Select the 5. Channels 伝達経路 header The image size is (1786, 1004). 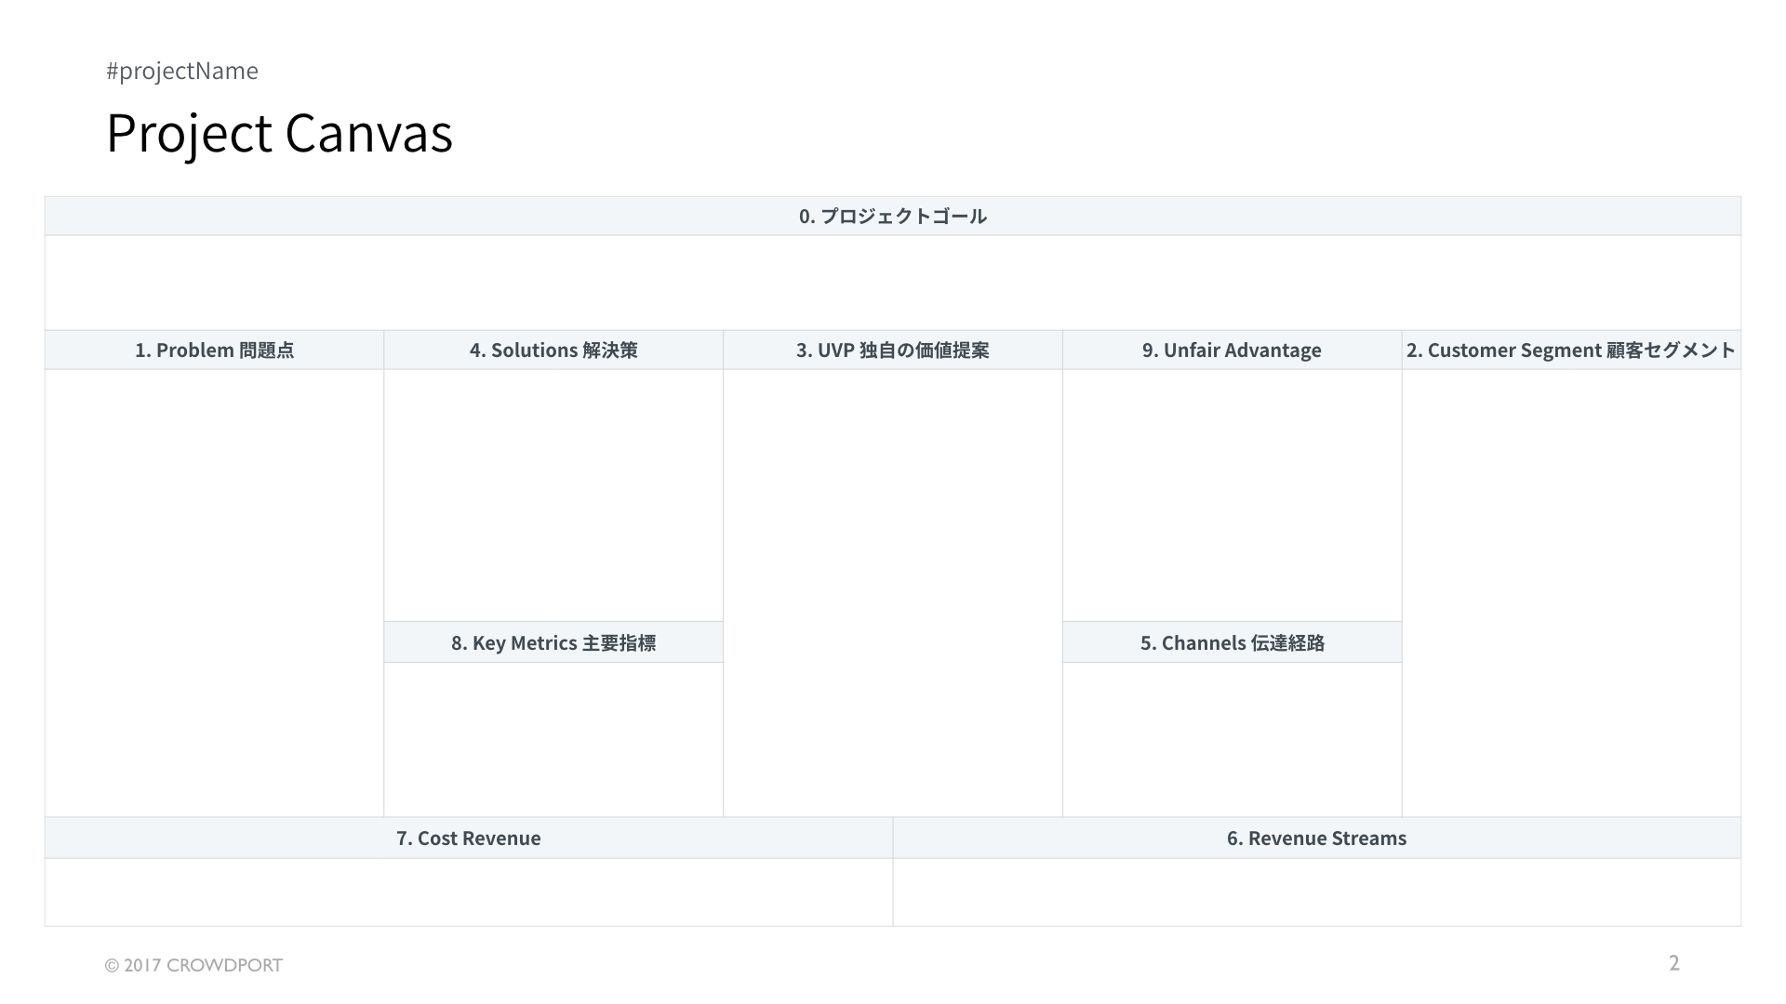[1233, 642]
